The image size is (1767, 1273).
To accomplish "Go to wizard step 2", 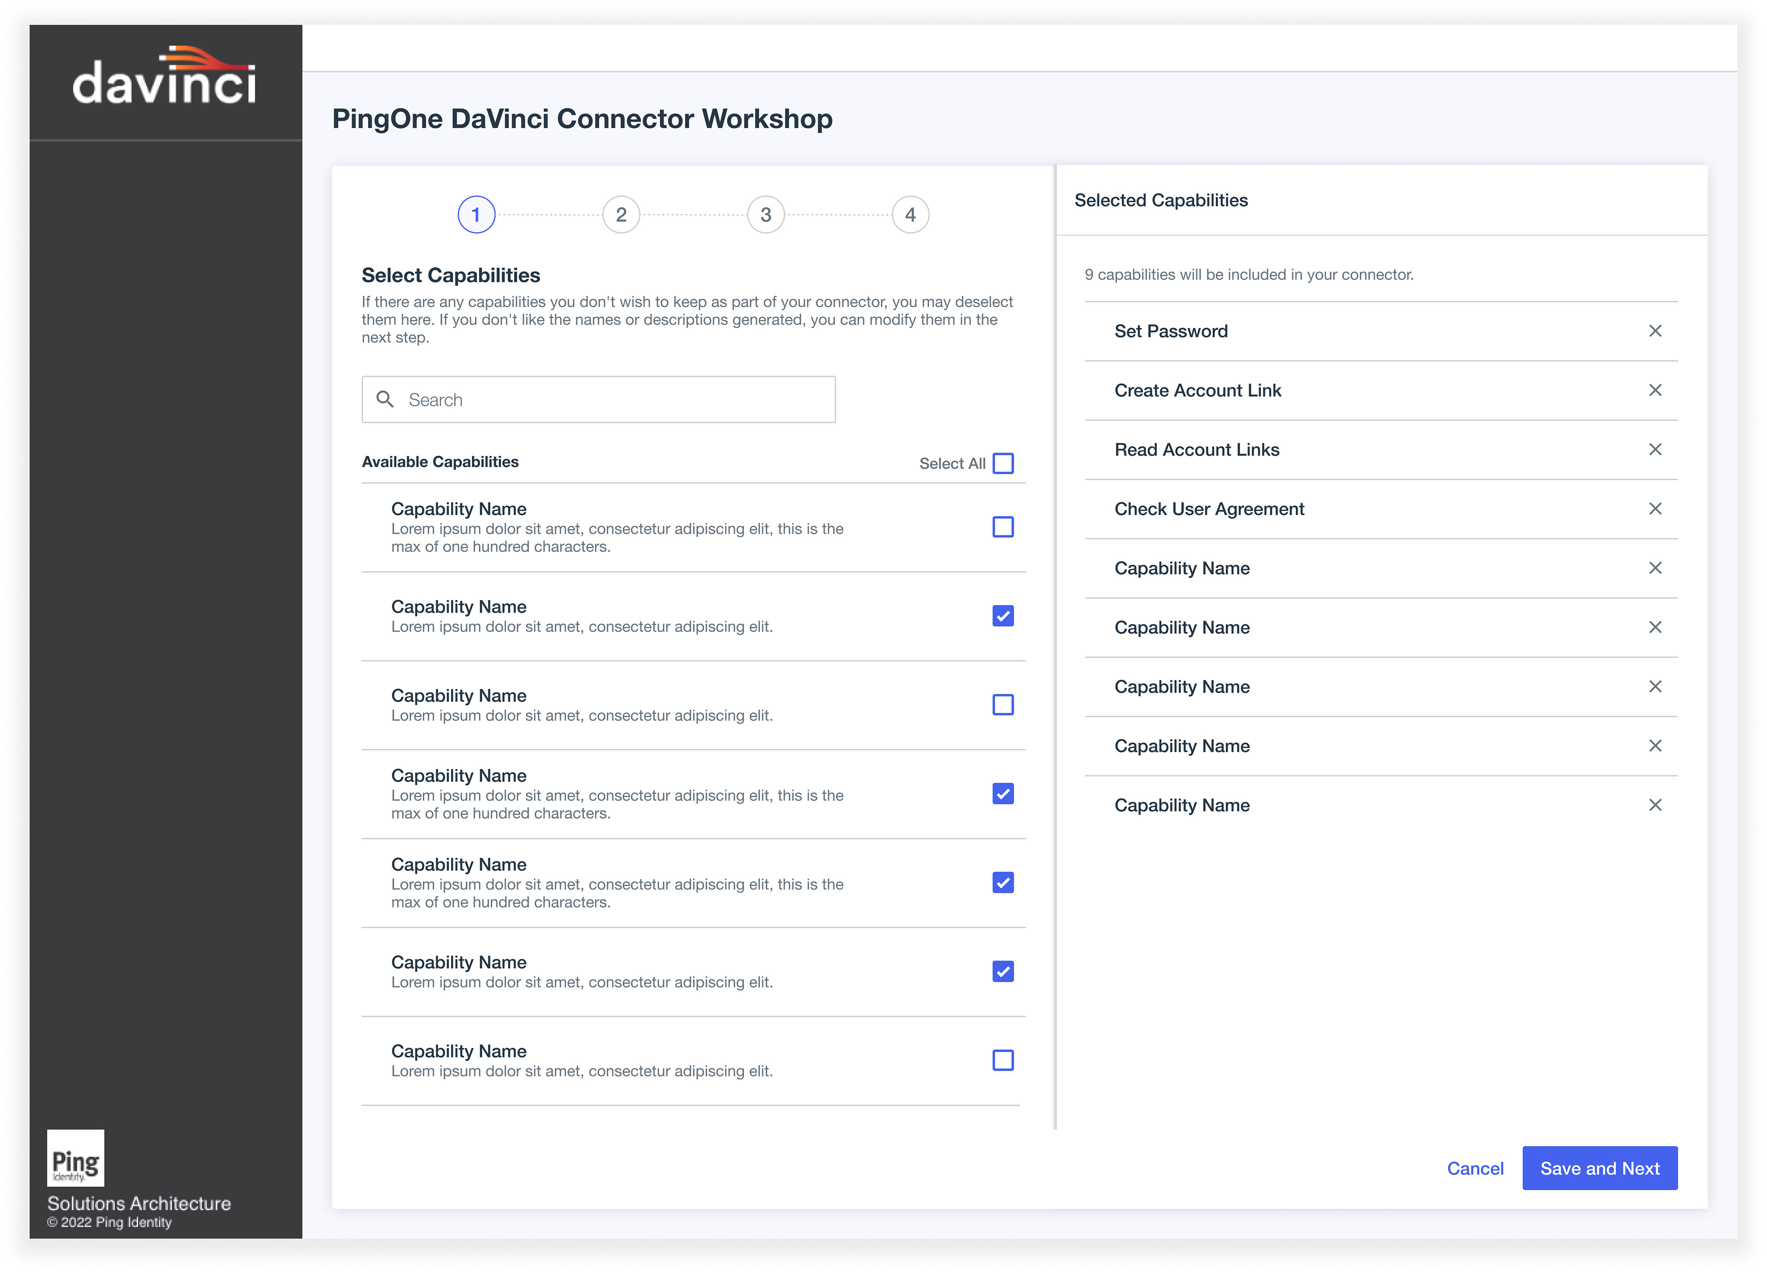I will coord(621,215).
